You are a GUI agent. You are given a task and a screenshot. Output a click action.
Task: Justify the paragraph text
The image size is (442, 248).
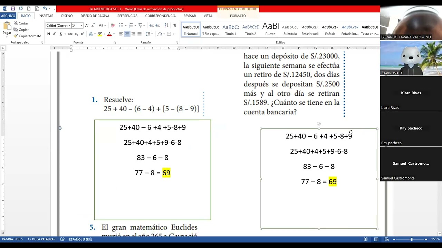[140, 34]
